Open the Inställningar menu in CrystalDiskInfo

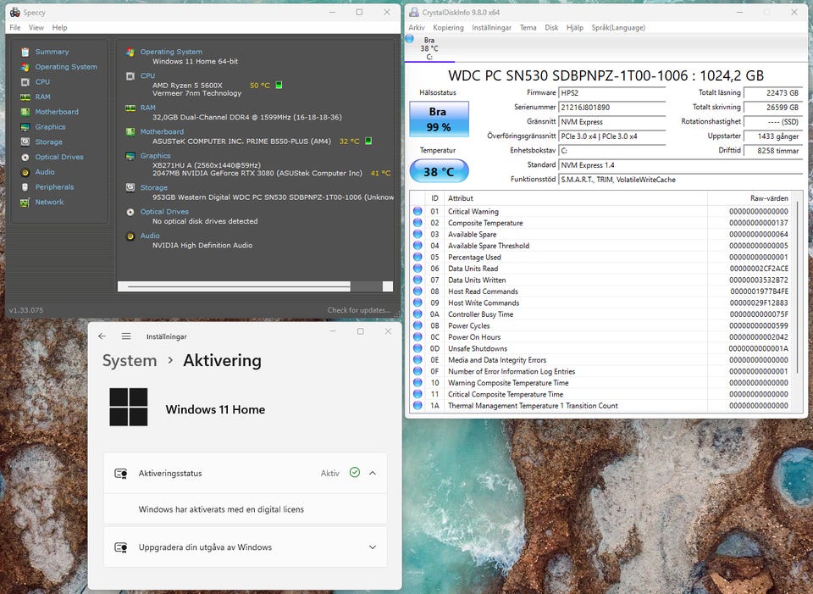(491, 27)
